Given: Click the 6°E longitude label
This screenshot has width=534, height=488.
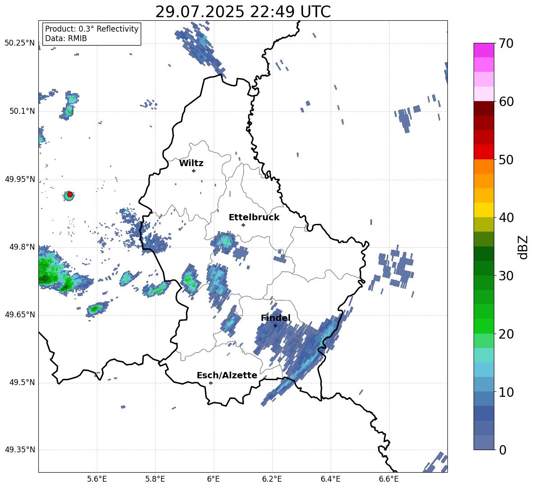Looking at the screenshot, I should pyautogui.click(x=213, y=479).
